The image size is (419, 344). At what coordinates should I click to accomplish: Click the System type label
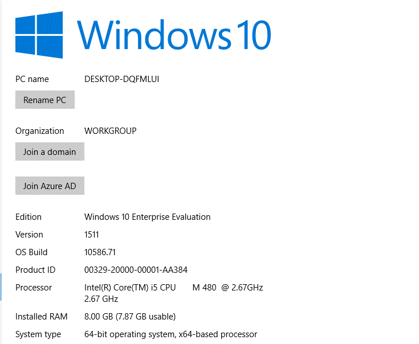tap(38, 334)
